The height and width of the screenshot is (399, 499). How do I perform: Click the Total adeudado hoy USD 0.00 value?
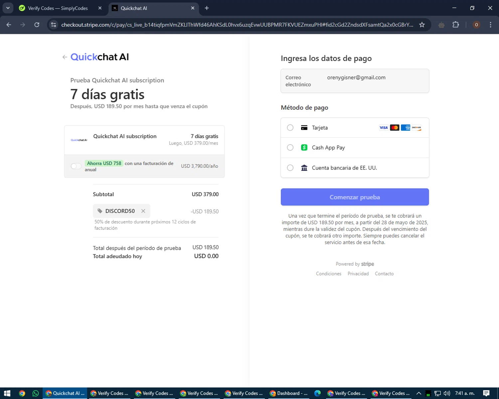[x=206, y=256]
